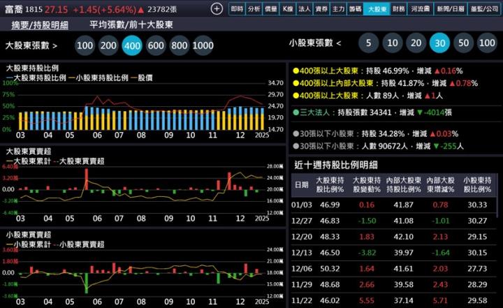Open the 法人 tab
The width and height of the screenshot is (503, 308).
tap(304, 9)
